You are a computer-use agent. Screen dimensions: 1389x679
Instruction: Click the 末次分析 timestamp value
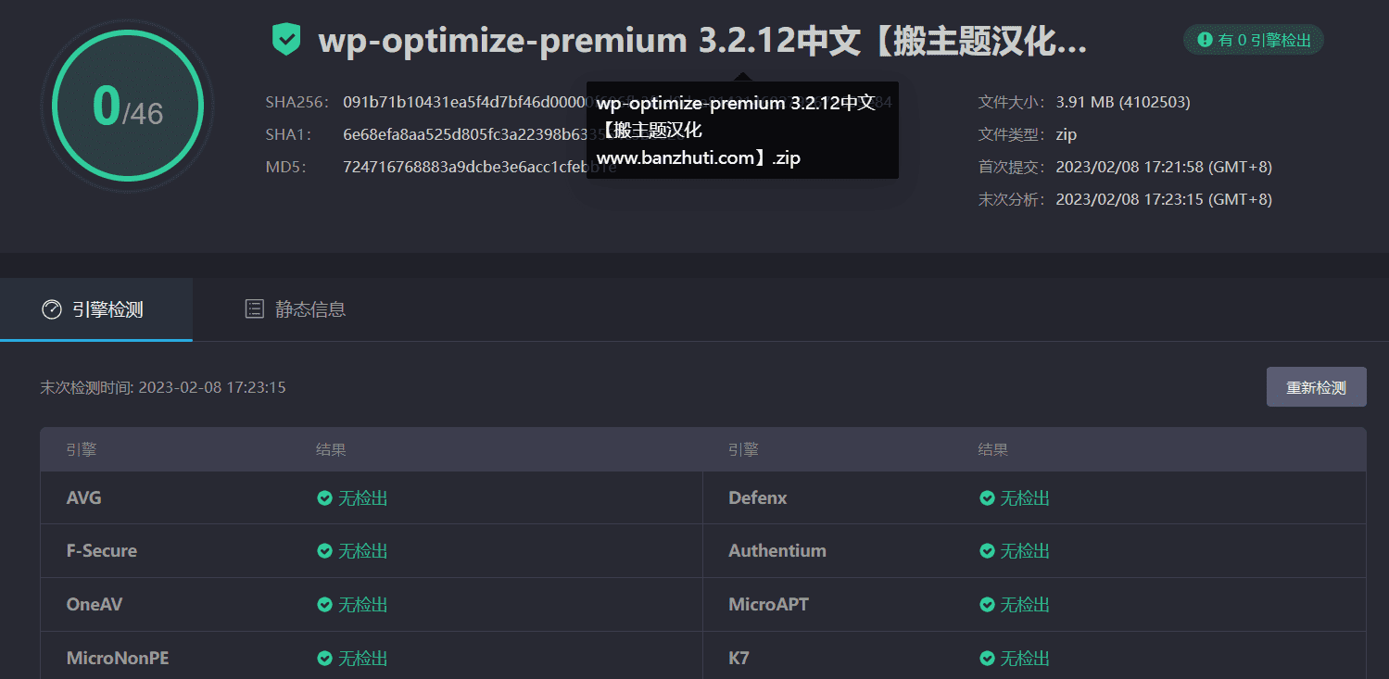[x=1164, y=199]
